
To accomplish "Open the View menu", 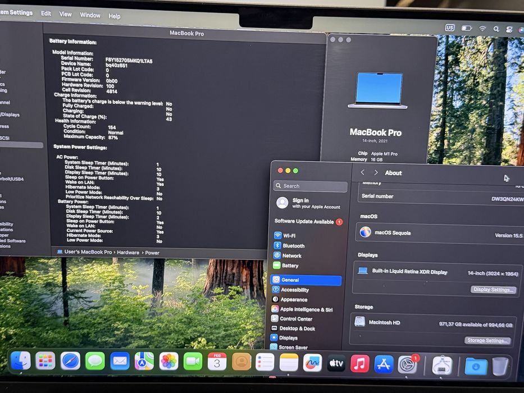I will tap(66, 15).
